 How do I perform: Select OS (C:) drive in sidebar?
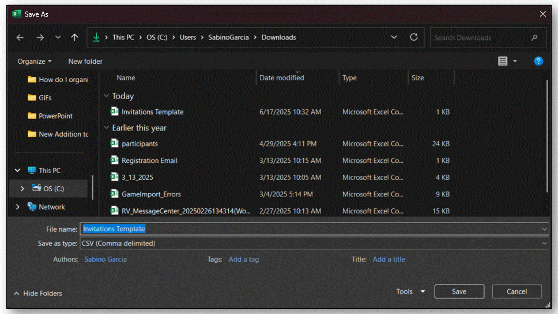tap(48, 189)
